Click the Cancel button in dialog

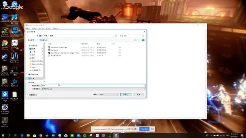click(138, 95)
